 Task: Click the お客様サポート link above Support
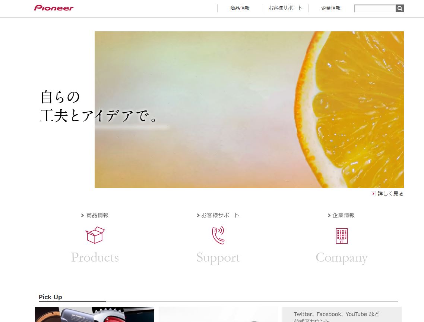click(220, 215)
